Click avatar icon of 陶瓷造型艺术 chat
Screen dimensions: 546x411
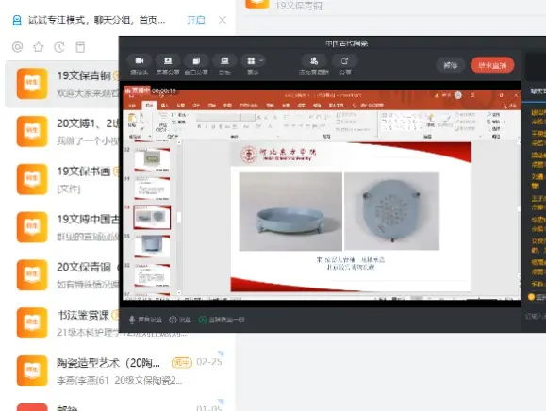point(32,370)
